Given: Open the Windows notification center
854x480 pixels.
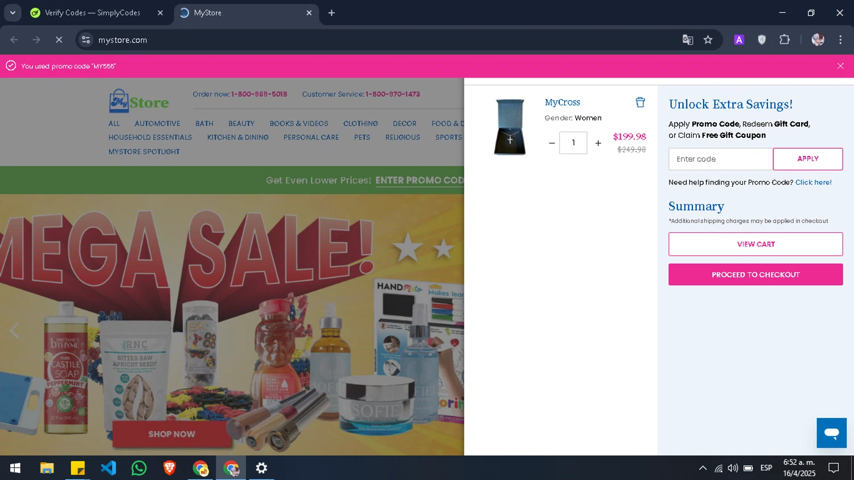Looking at the screenshot, I should [x=834, y=468].
